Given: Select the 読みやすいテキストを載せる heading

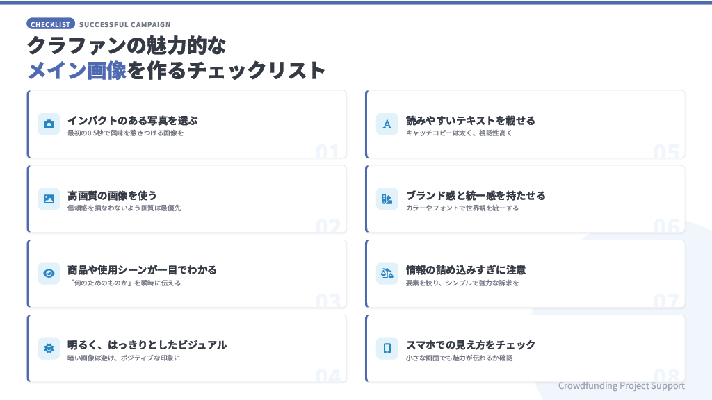Looking at the screenshot, I should (x=471, y=120).
